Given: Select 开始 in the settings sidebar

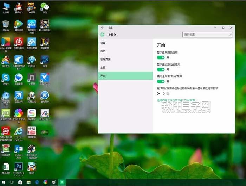Looking at the screenshot, I should pos(125,76).
